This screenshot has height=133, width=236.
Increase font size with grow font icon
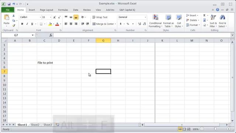55,17
